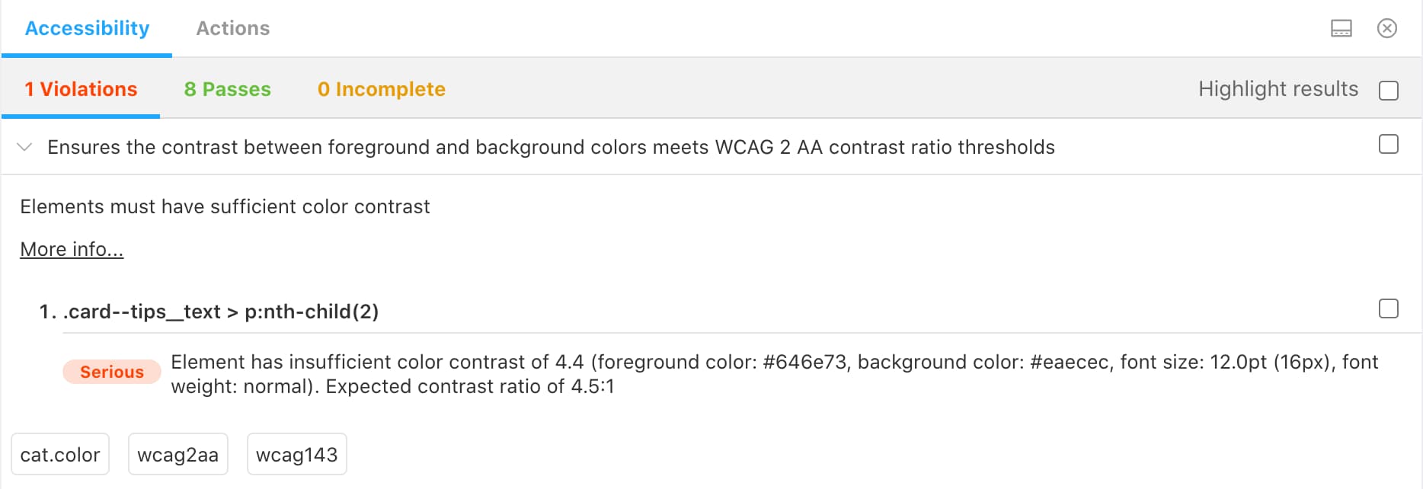The image size is (1423, 489).
Task: Tick the checkbox for .card--tips__text element
Action: coord(1388,308)
